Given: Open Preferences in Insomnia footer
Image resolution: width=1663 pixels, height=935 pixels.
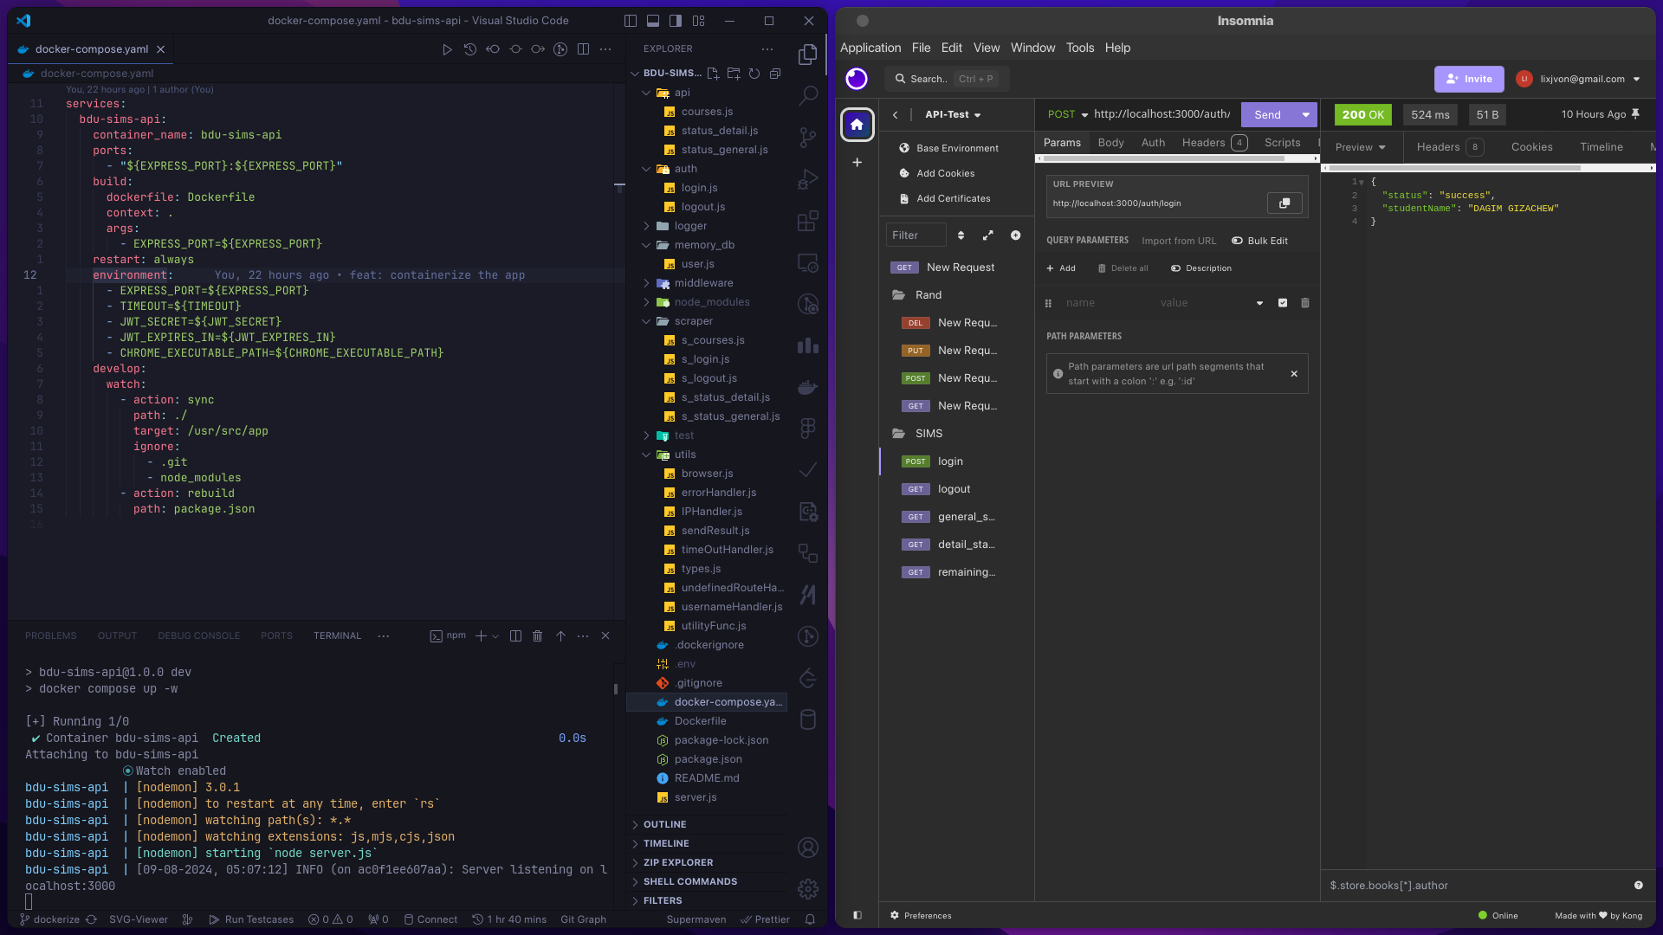Looking at the screenshot, I should [921, 915].
